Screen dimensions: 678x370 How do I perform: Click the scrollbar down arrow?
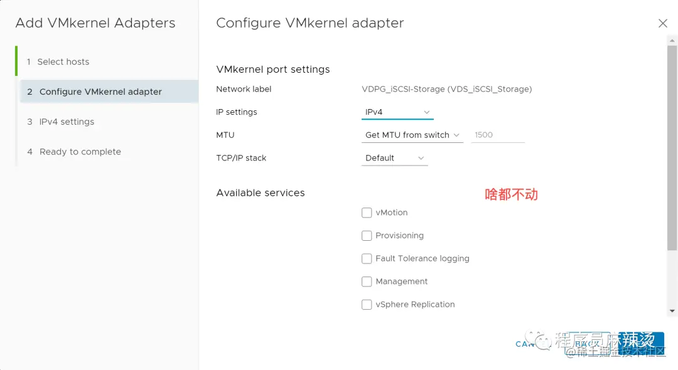click(x=672, y=311)
